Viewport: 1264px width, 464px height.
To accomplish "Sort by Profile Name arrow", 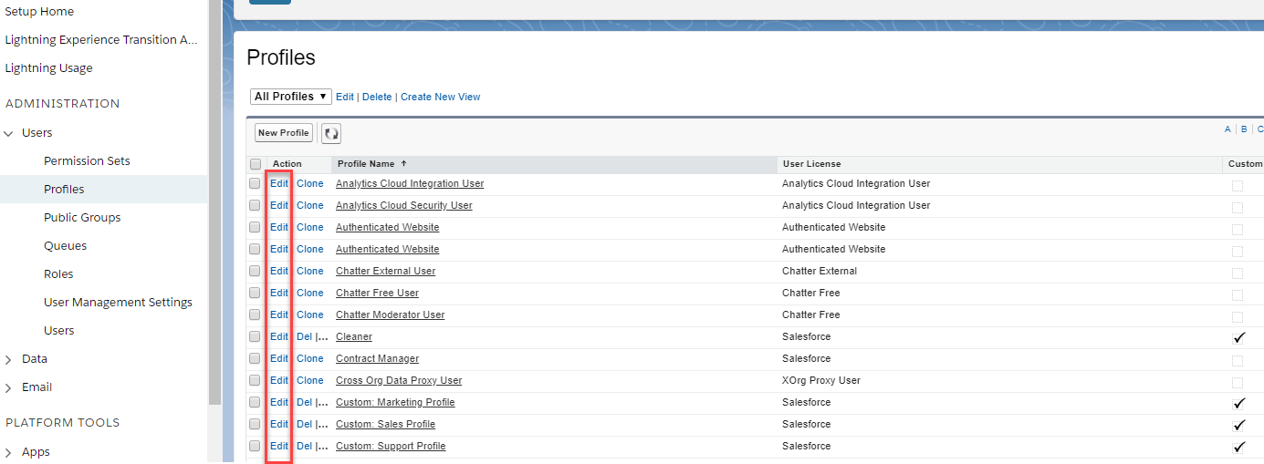I will click(403, 164).
